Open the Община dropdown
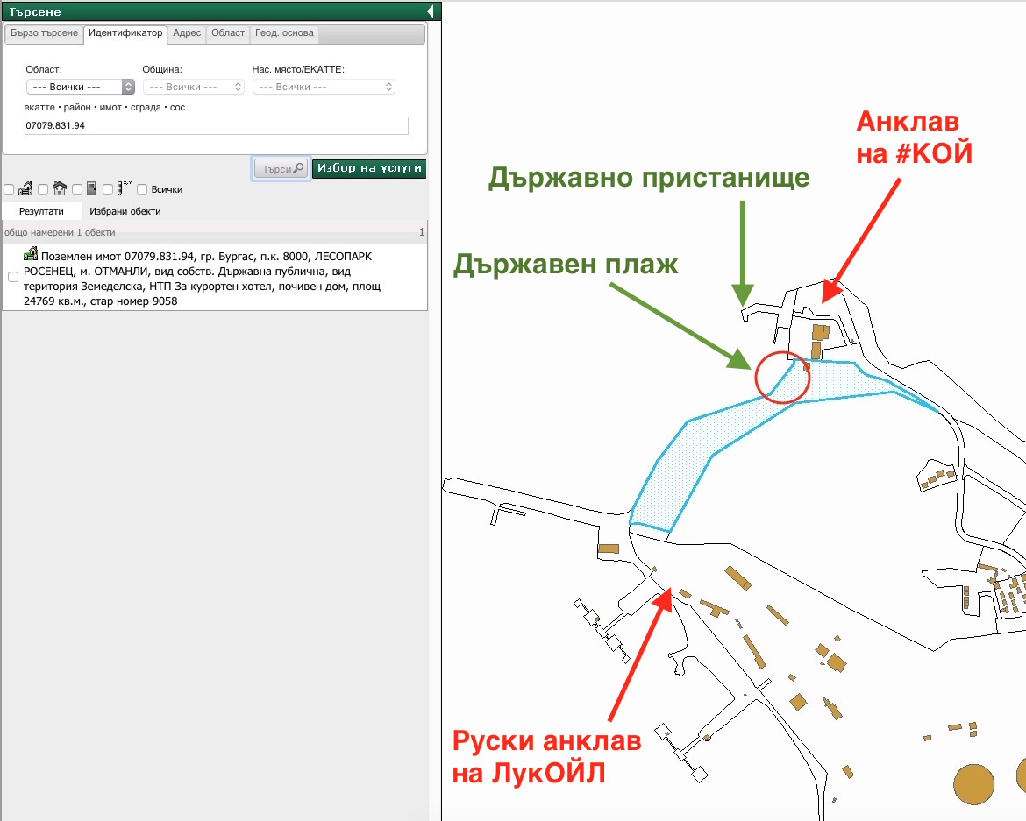This screenshot has width=1026, height=821. click(193, 87)
